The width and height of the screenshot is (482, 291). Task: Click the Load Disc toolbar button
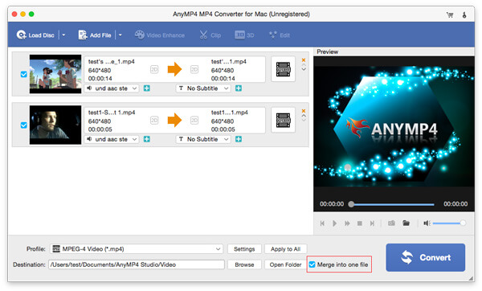(35, 35)
